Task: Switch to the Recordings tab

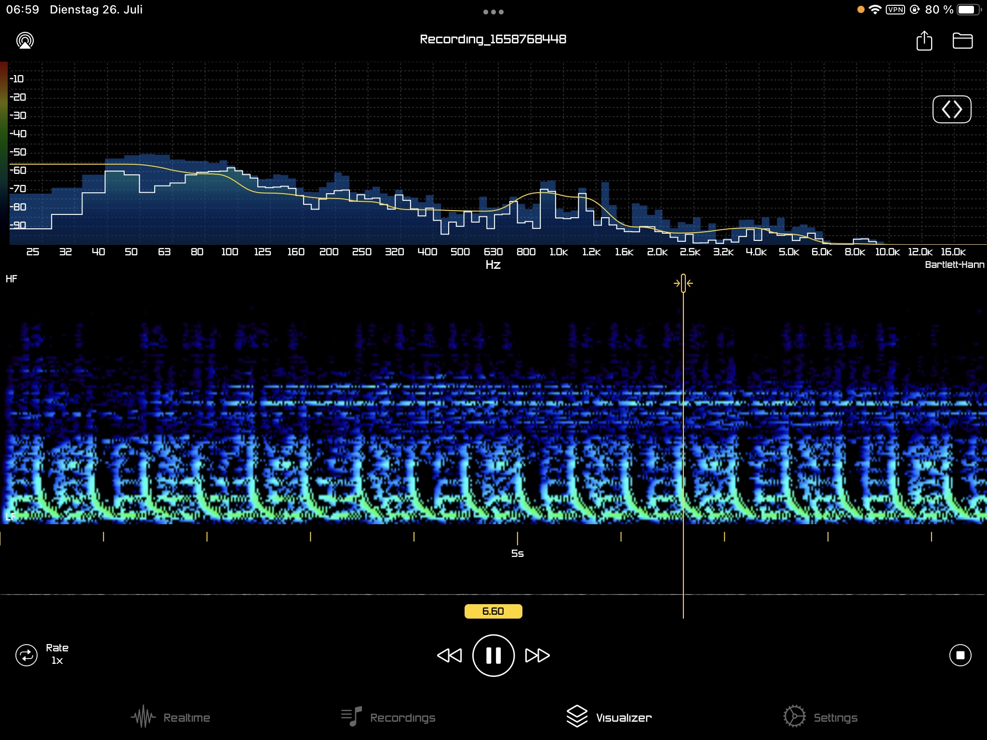Action: 388,717
